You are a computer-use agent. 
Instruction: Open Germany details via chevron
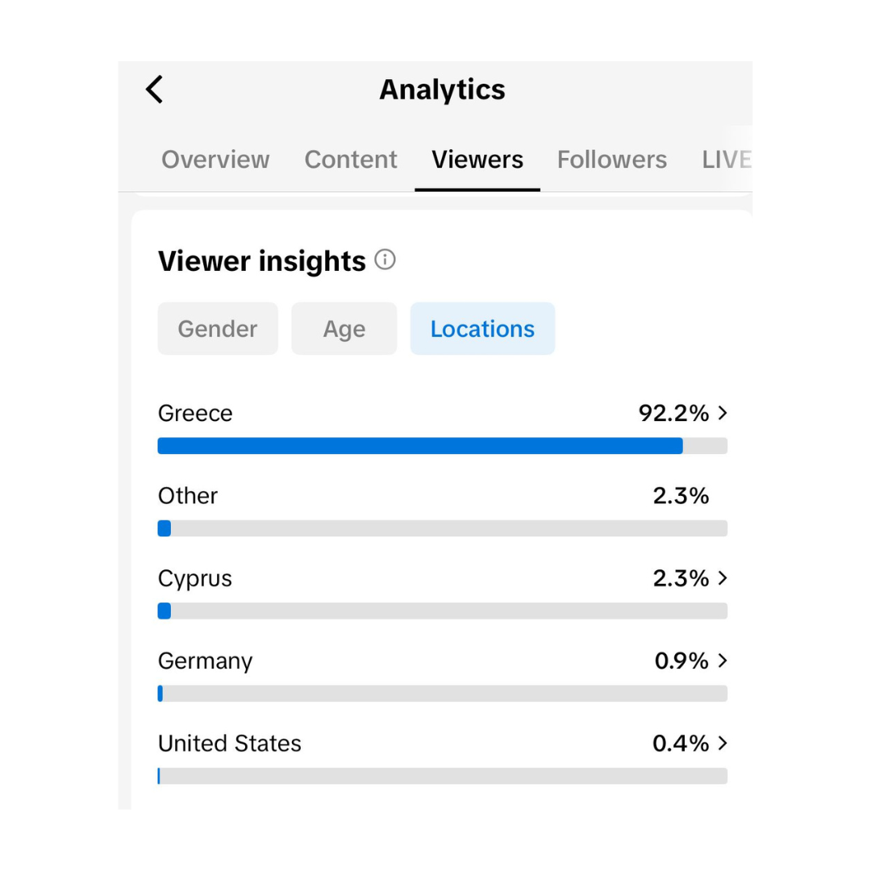click(x=723, y=661)
